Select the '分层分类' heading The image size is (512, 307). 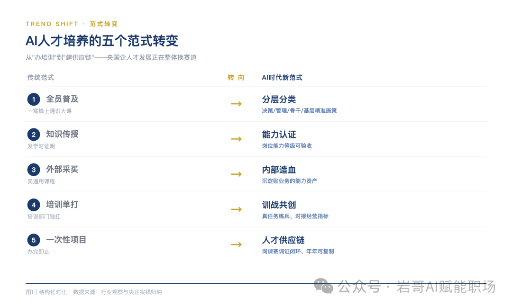point(279,99)
